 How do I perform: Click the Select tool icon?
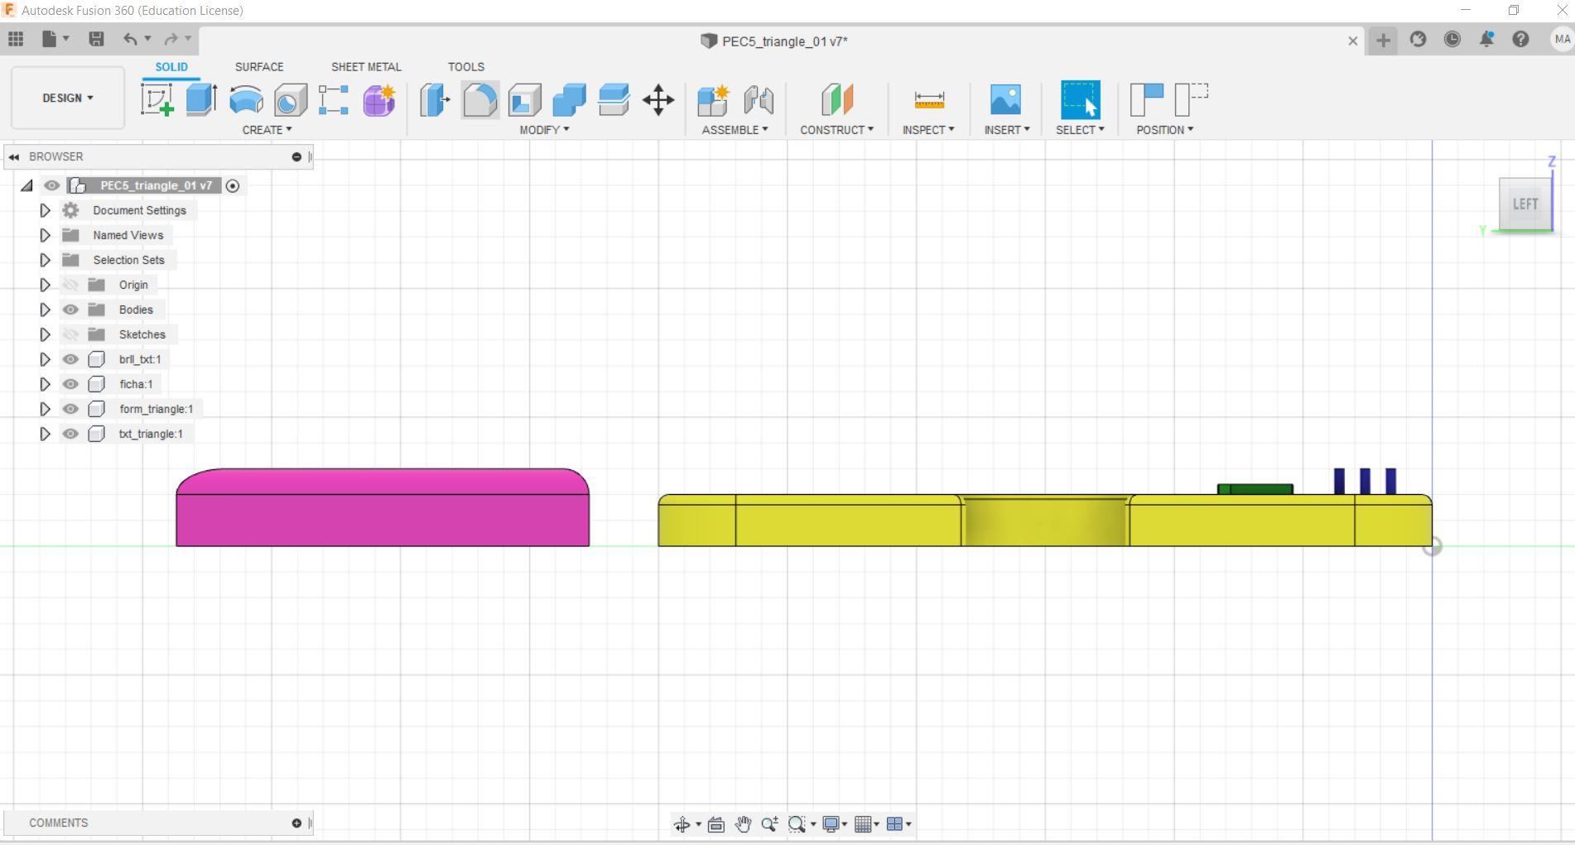pos(1081,100)
